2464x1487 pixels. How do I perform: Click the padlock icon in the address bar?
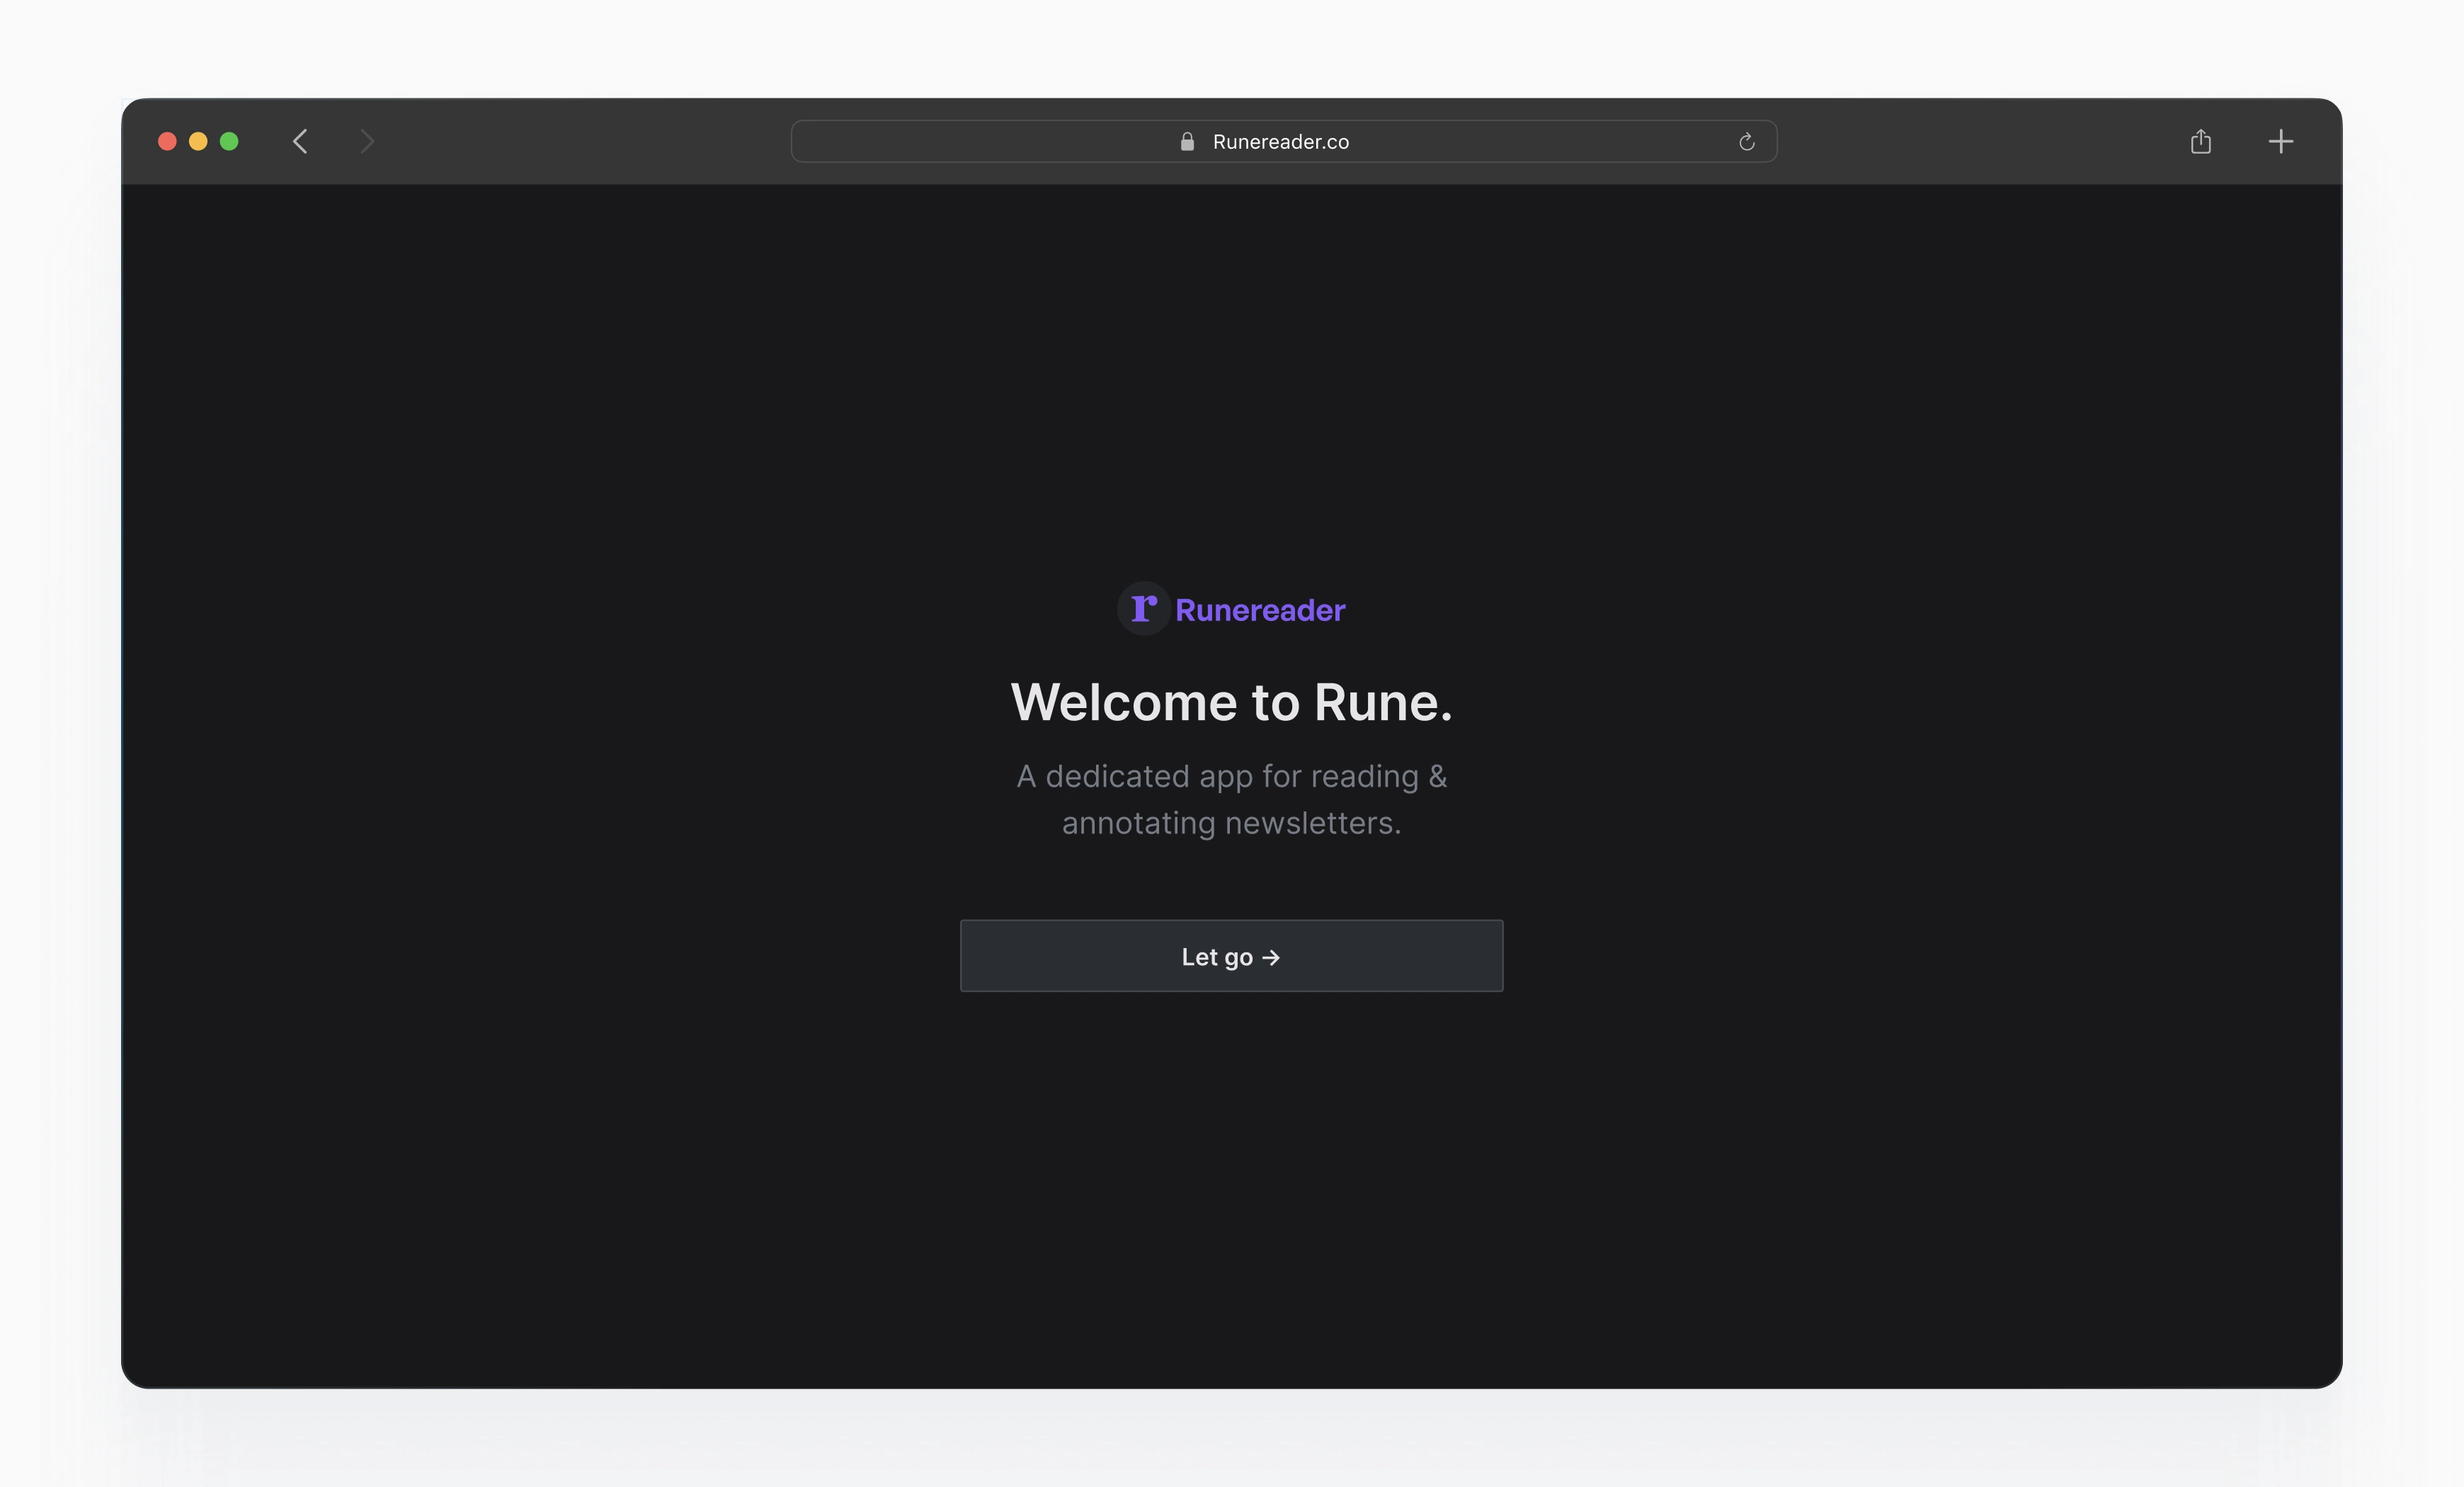1187,141
